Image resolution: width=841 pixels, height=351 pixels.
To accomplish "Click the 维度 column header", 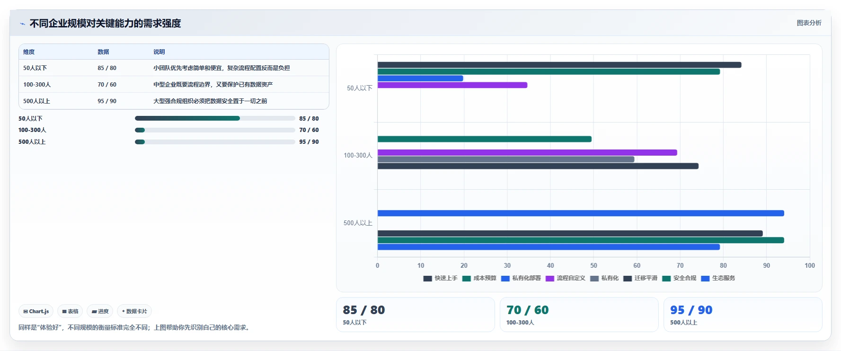I will click(x=29, y=52).
